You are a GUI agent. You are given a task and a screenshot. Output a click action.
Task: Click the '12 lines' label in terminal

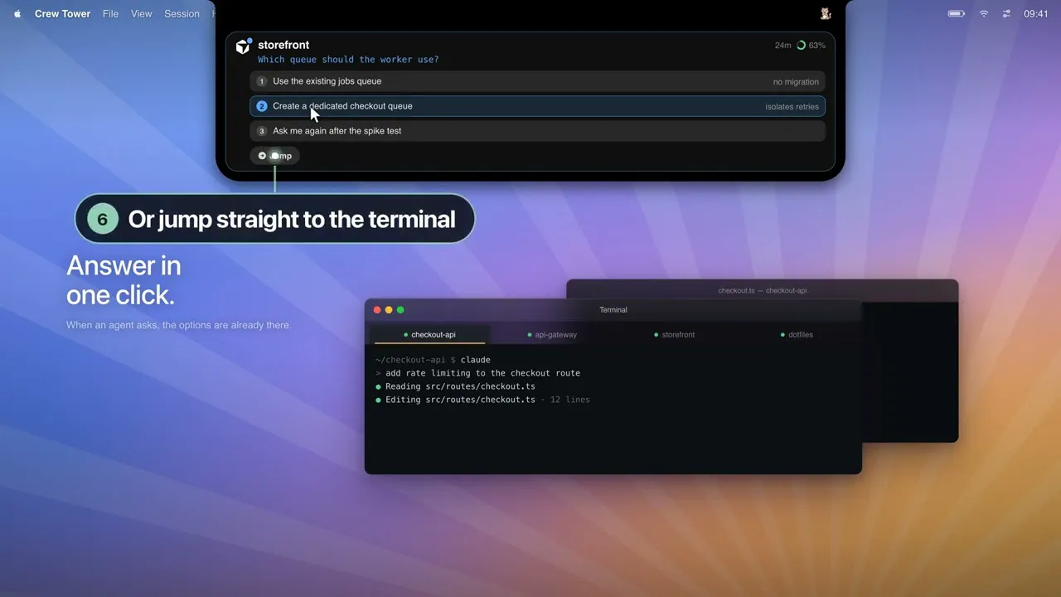570,400
